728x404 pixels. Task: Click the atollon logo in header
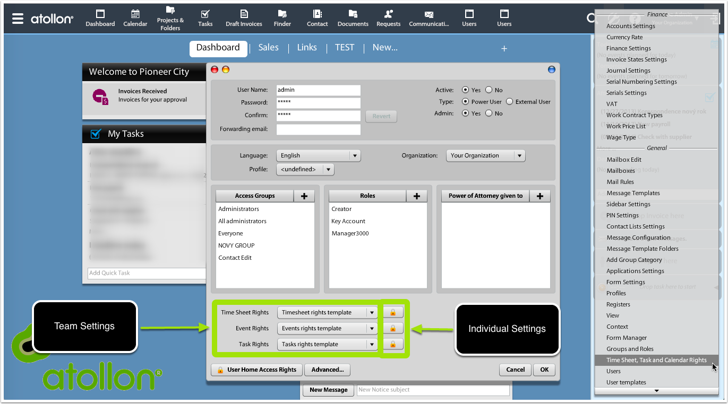click(52, 19)
